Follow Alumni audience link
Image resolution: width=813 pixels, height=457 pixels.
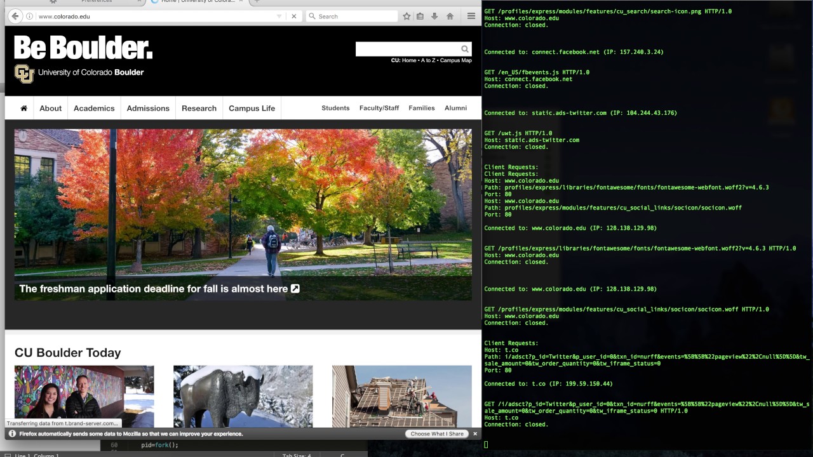coord(455,108)
